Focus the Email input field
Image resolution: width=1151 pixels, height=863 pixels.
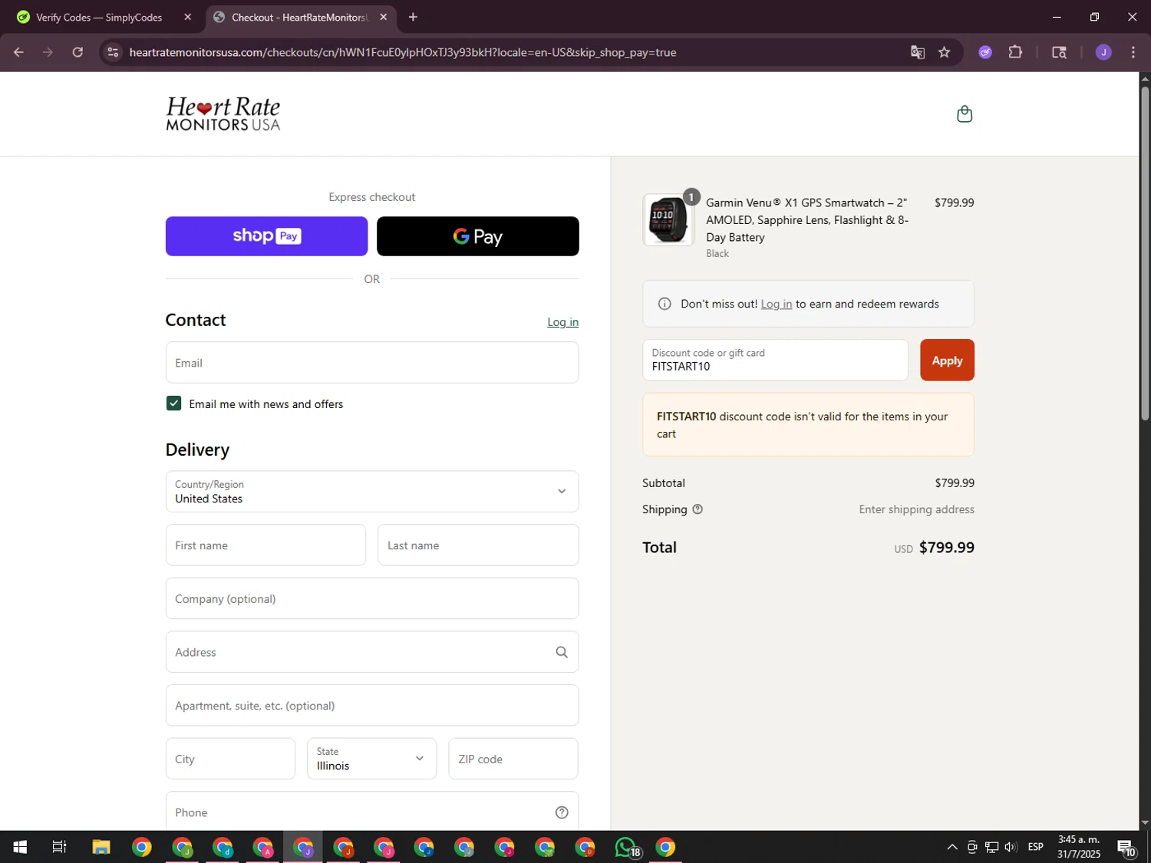coord(372,363)
